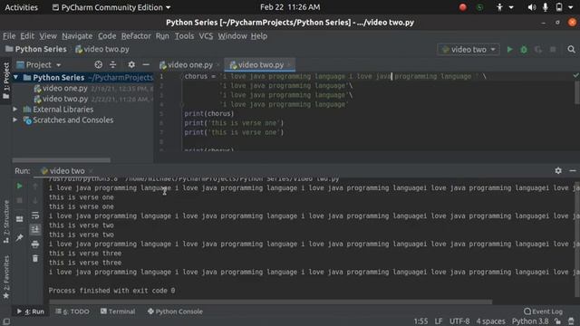Run the video two configuration
Viewport: 580px width, 326px height.
[x=509, y=50]
